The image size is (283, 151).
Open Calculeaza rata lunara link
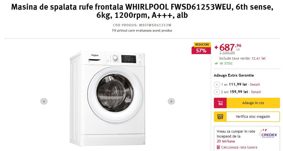coord(239,147)
